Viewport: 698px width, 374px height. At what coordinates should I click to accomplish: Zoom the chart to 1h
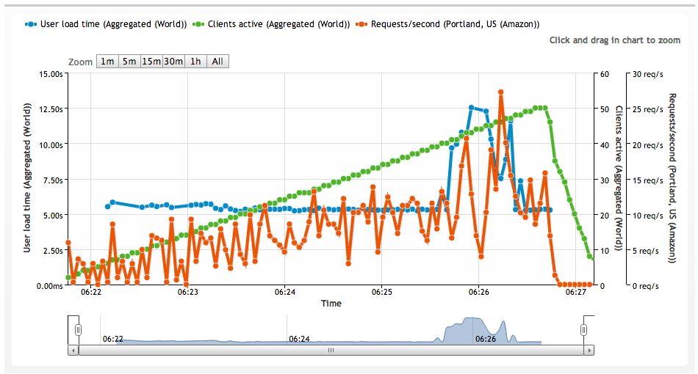click(x=195, y=62)
